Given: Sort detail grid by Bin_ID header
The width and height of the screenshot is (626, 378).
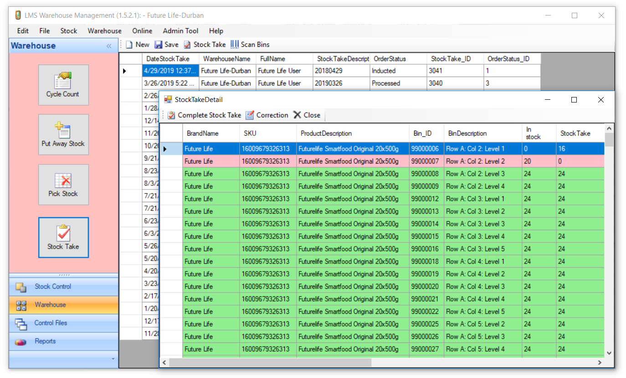Looking at the screenshot, I should (x=426, y=133).
